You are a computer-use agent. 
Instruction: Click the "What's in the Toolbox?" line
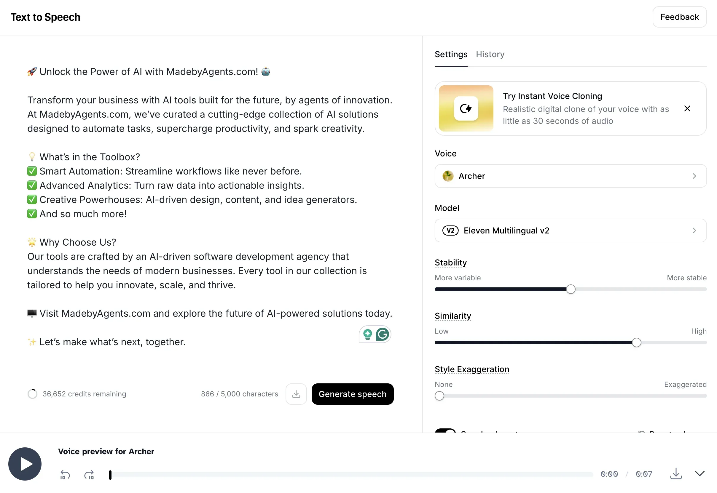click(90, 157)
